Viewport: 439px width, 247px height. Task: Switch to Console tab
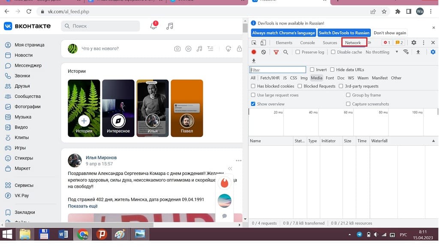coord(307,42)
